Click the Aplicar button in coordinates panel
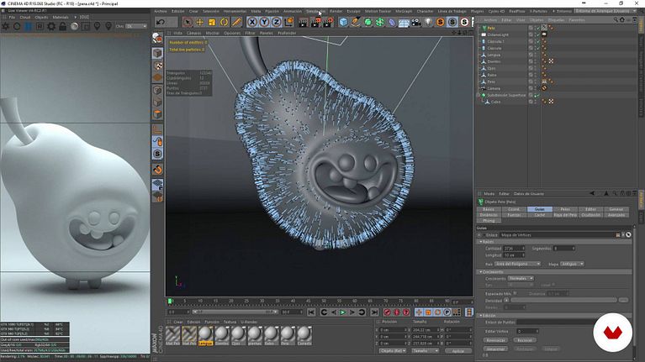Image resolution: width=645 pixels, height=362 pixels. 457,350
